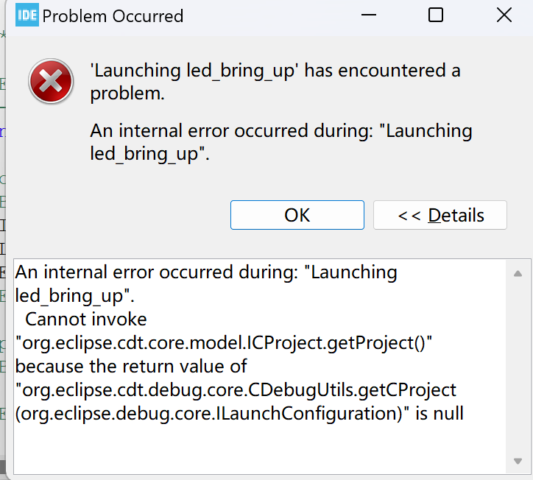Click "because the return value of" line
533x480 pixels.
(131, 366)
